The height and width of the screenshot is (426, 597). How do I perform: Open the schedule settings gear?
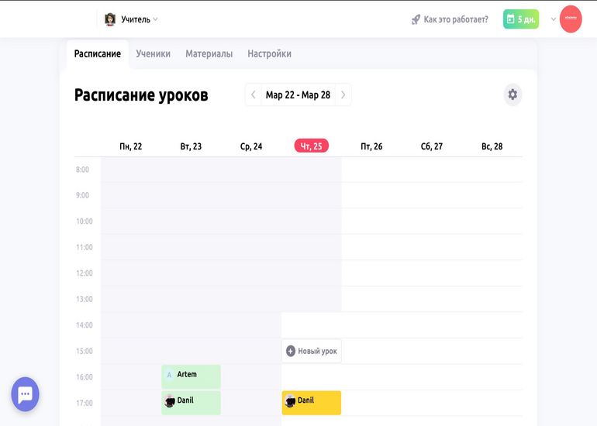click(x=512, y=94)
